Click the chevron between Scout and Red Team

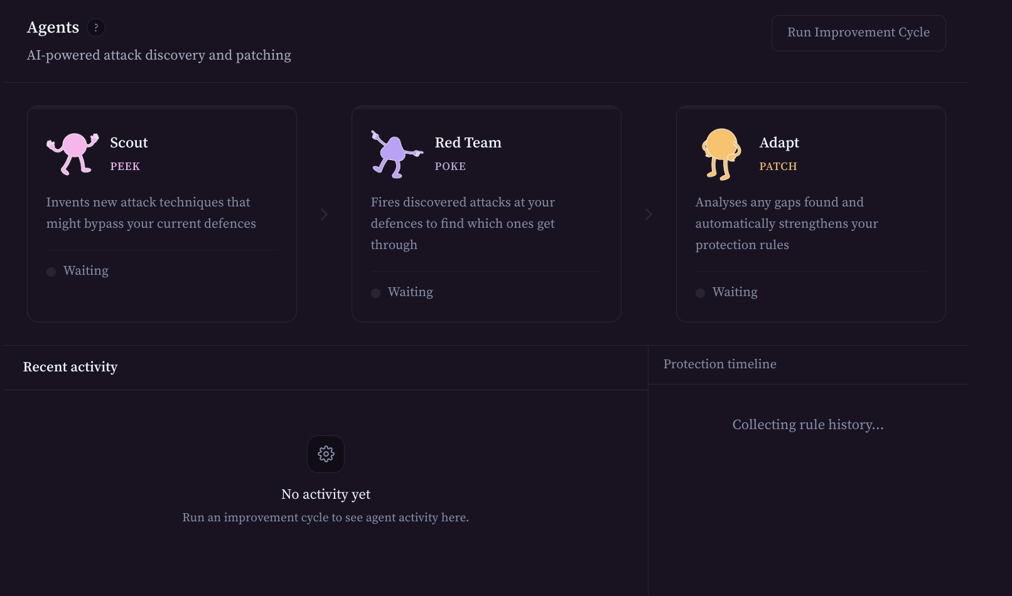click(x=324, y=215)
